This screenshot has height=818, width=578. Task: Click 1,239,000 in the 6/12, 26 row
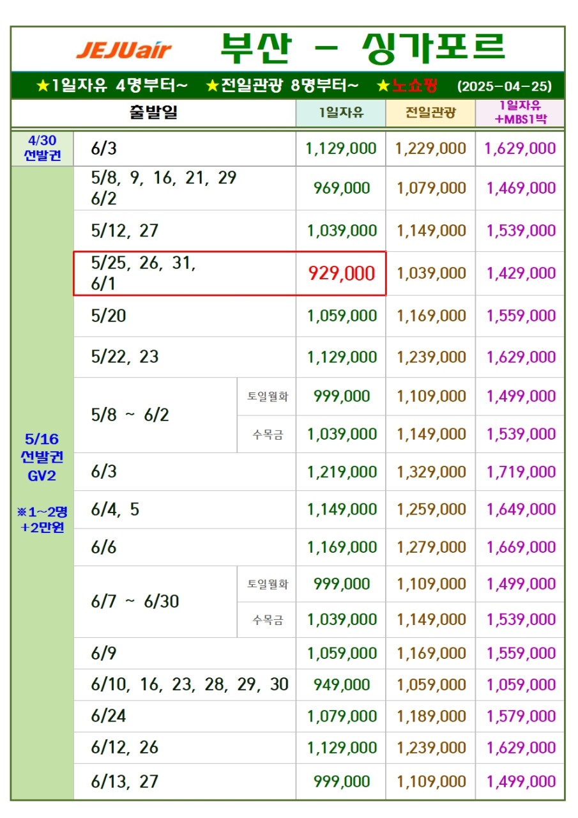tap(431, 748)
